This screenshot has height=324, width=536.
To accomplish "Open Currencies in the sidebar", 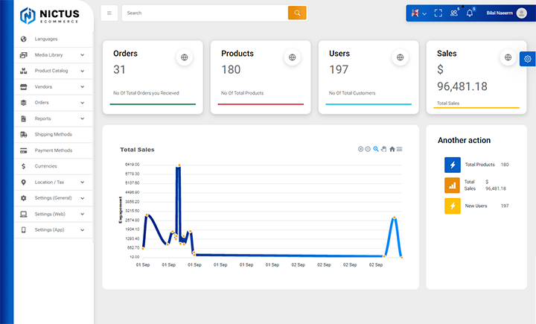I will pos(54,166).
